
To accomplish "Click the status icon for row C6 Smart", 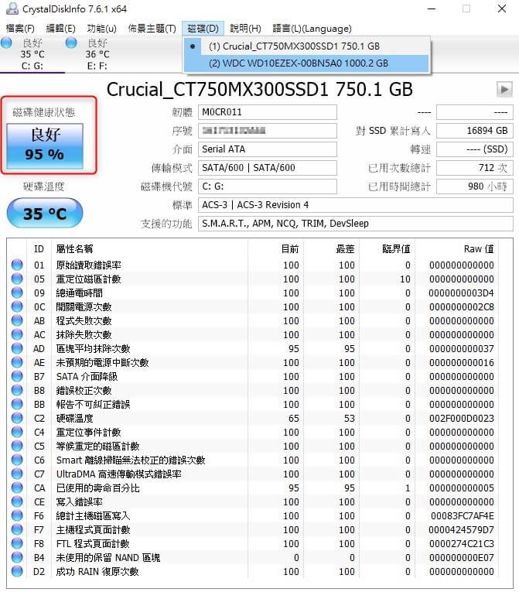I will (x=17, y=460).
